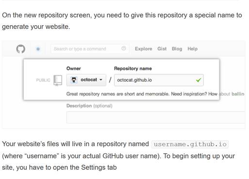Open the octocat owner dropdown
Screen dimensions: 249x179
point(86,80)
